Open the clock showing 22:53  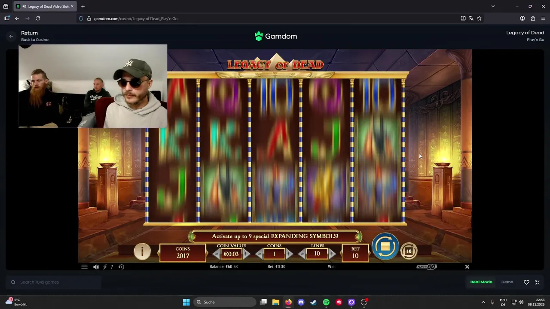tap(536, 302)
